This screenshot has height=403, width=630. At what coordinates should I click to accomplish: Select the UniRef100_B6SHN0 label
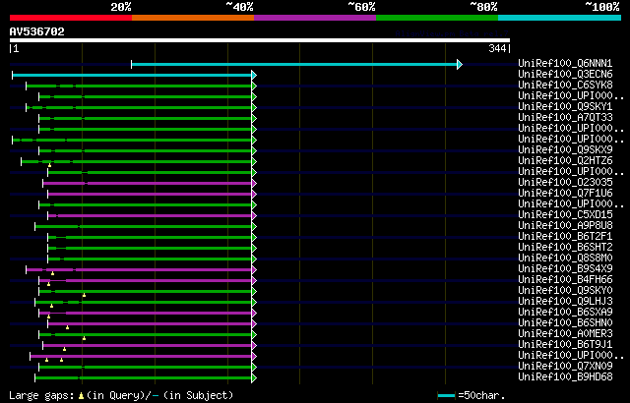coord(565,323)
